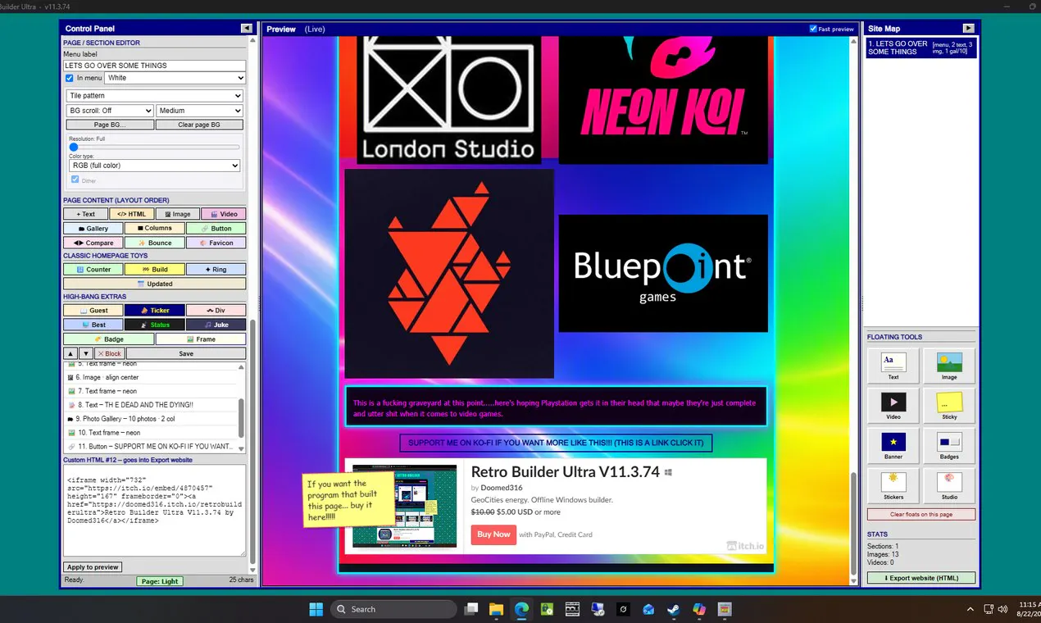Add the Status extra

click(x=154, y=325)
